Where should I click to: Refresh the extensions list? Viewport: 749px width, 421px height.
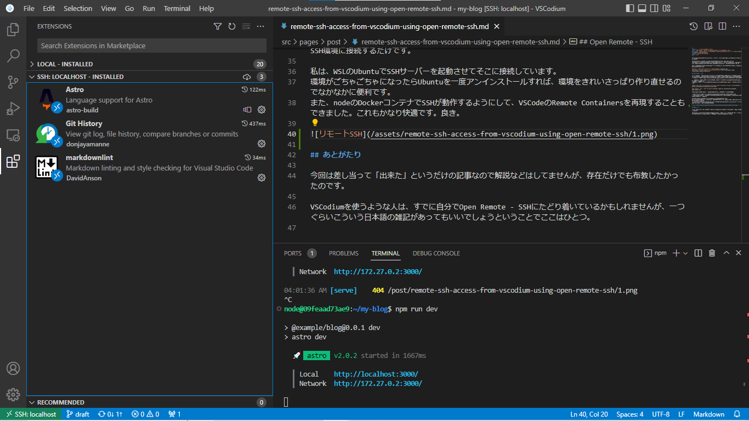232,26
